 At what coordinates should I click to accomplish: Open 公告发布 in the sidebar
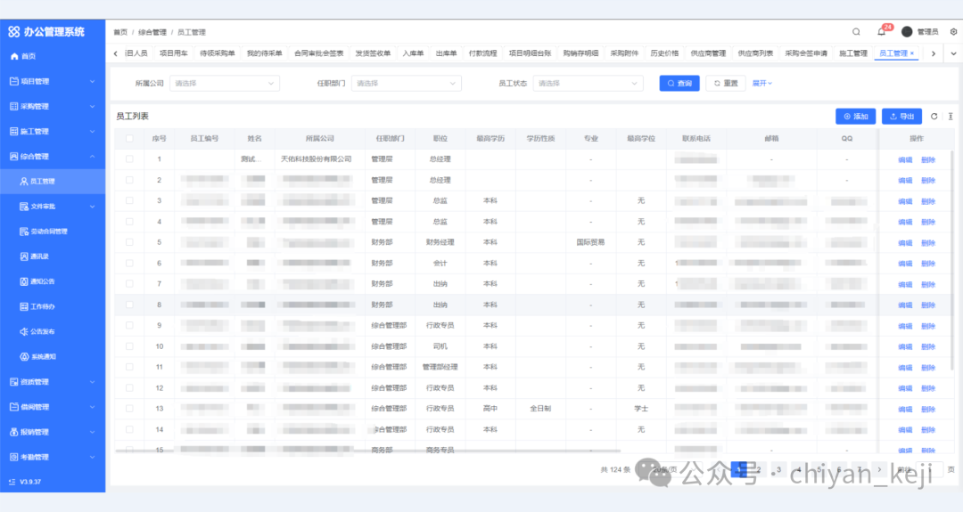click(37, 332)
